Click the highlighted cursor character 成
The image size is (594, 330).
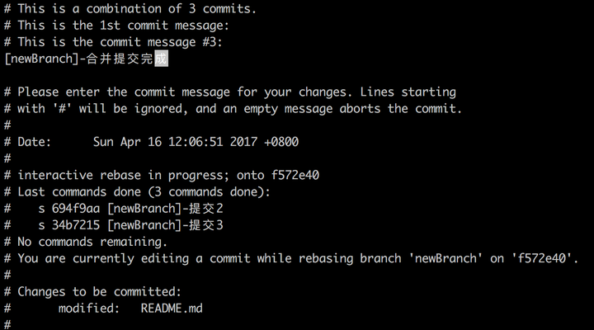coord(161,59)
